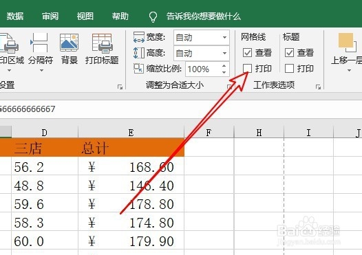Screen dimensions: 362x255
Task: Click the 高度 height icon
Action: click(x=139, y=53)
